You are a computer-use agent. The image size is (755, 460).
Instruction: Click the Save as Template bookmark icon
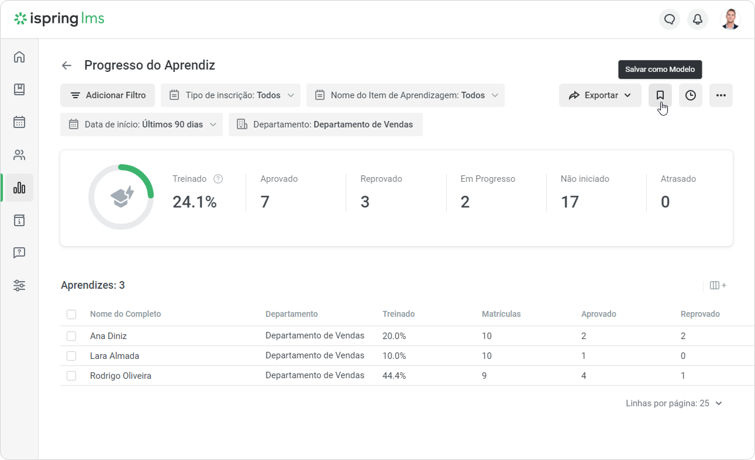[660, 95]
